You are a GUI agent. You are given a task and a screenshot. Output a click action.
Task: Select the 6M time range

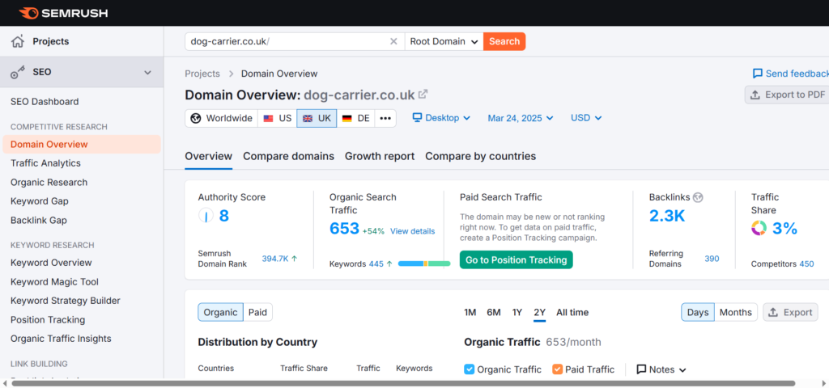[x=494, y=313]
